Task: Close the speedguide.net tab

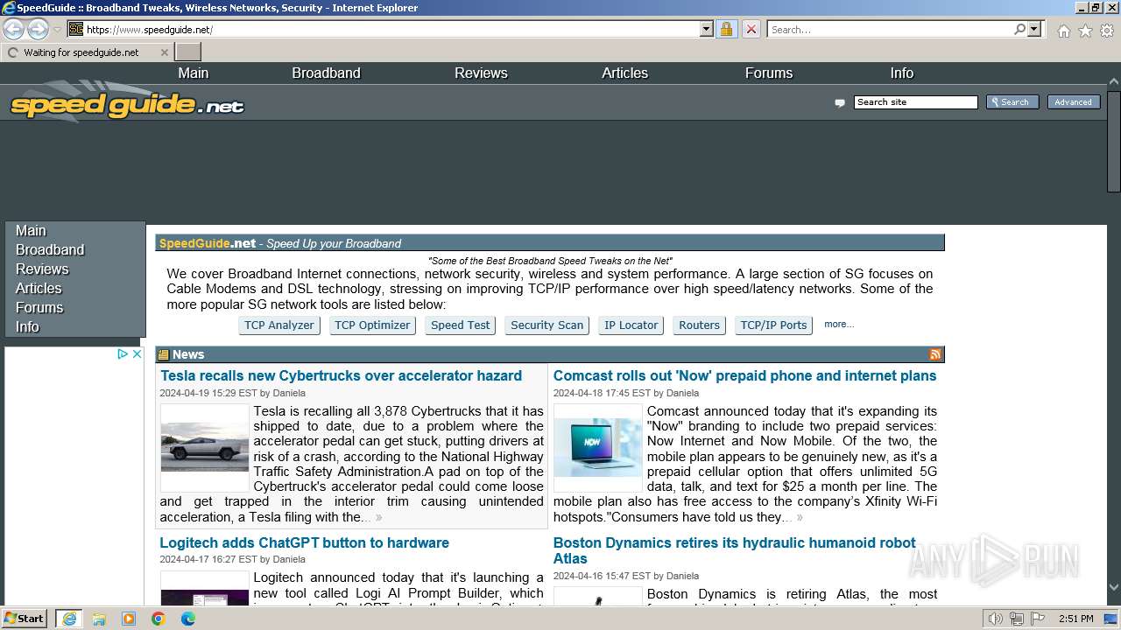Action: 164,52
